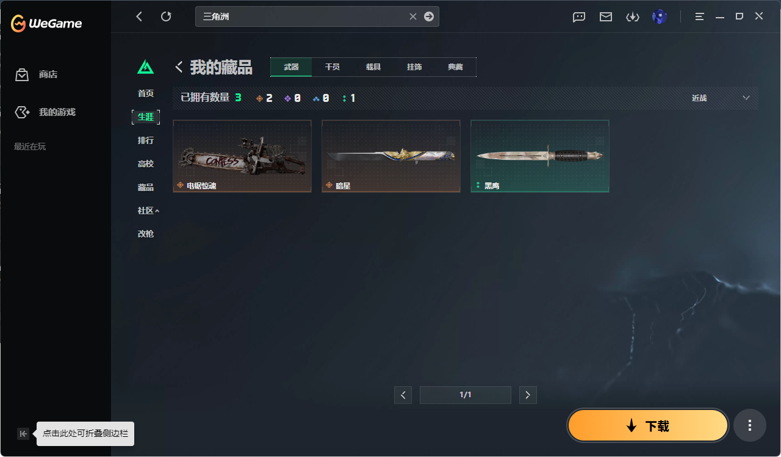Click the 1/1 page indicator
Image resolution: width=781 pixels, height=457 pixels.
(466, 395)
